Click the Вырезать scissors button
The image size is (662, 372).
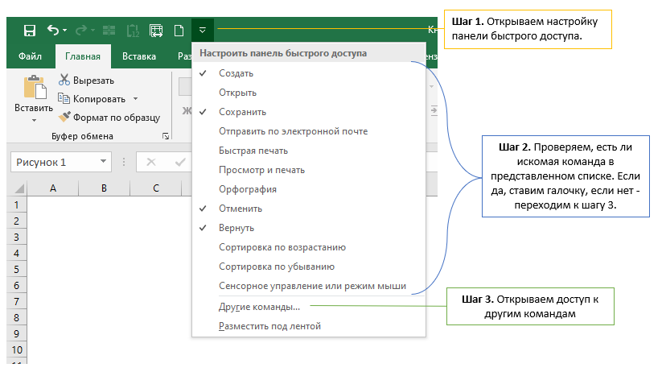point(87,80)
